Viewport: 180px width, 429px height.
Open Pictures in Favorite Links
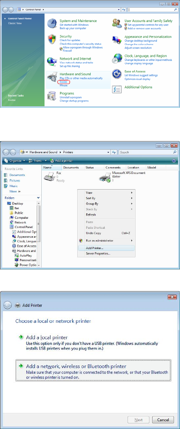[x=15, y=181]
